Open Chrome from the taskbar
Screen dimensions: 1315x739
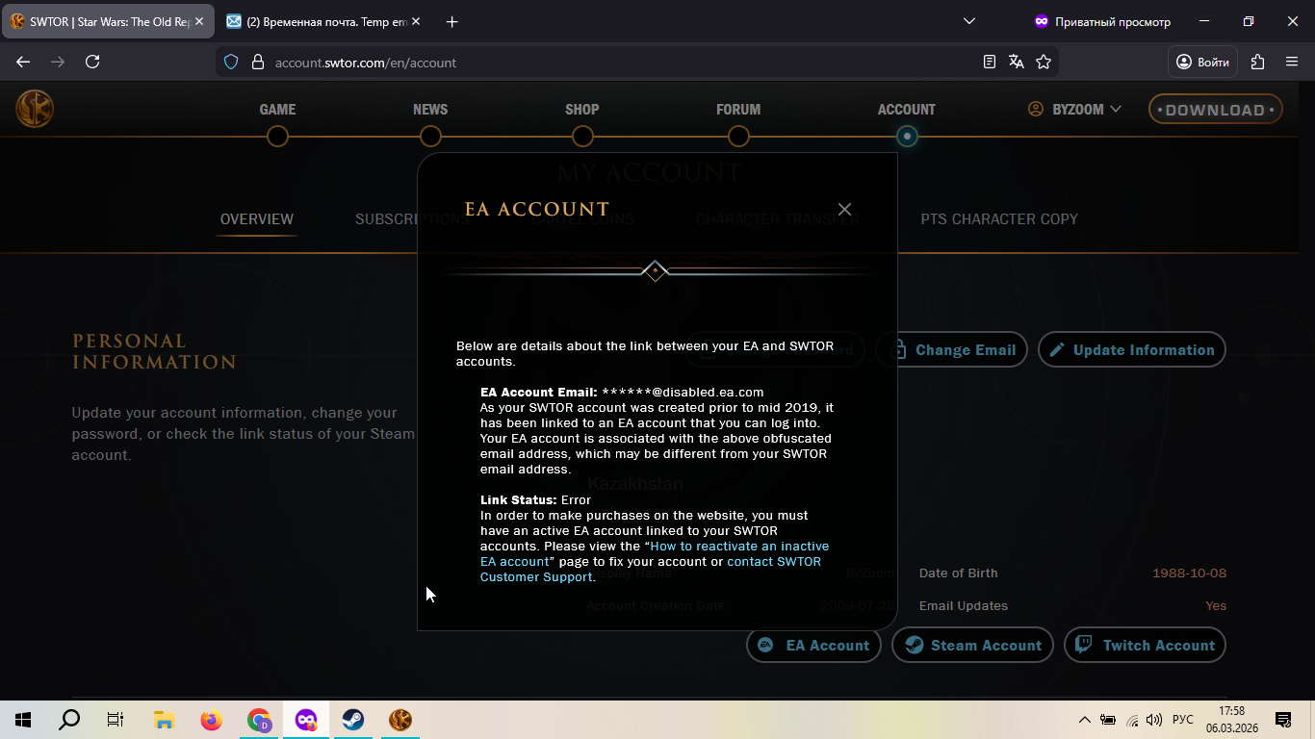(258, 720)
